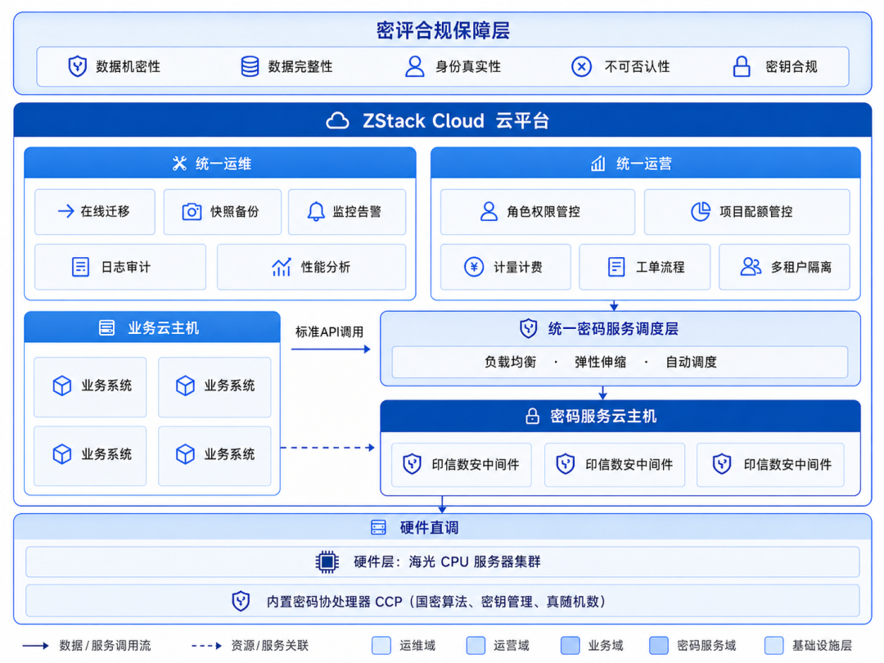Select the two-users icon in 多租户隔离
Viewport: 884px width, 663px height.
pyautogui.click(x=751, y=267)
